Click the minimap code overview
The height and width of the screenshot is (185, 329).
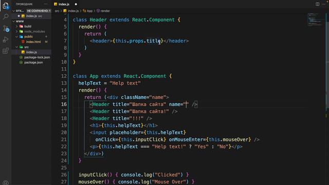[x=315, y=20]
